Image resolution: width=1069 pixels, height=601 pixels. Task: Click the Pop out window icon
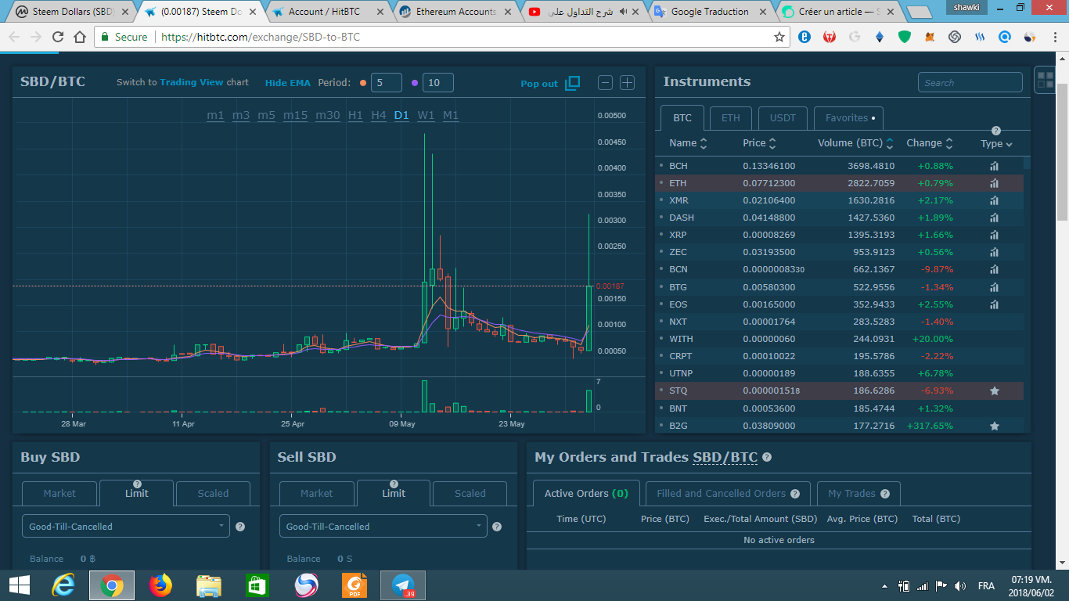pos(572,83)
